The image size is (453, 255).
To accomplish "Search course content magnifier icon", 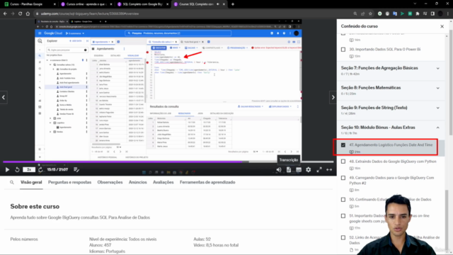I will pyautogui.click(x=12, y=183).
